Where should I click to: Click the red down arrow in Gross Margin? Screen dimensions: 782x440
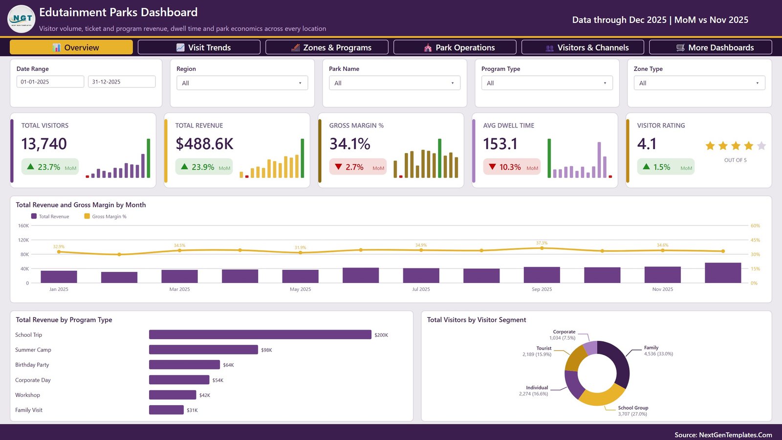338,167
